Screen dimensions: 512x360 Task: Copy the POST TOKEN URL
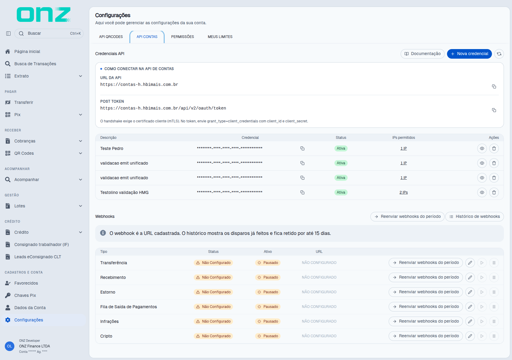tap(494, 110)
